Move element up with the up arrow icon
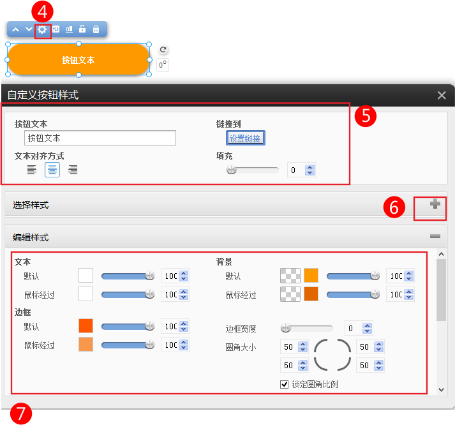The height and width of the screenshot is (425, 455). 16,29
